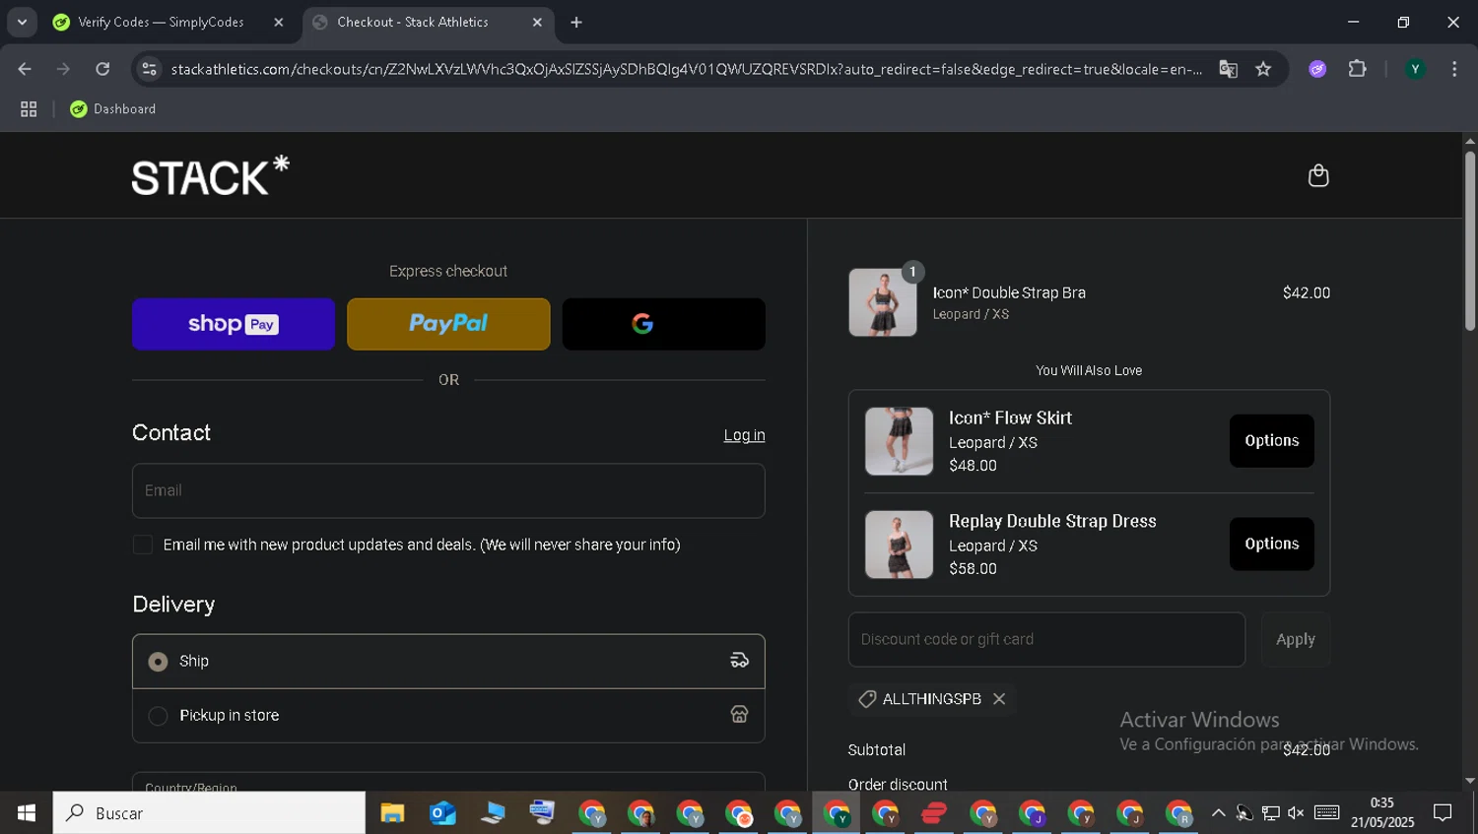Click Replay Double Strap Dress thumbnail
Screen dimensions: 1478x834
point(899,544)
